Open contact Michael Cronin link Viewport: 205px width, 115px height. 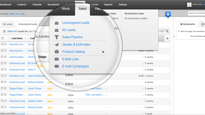click(x=35, y=107)
